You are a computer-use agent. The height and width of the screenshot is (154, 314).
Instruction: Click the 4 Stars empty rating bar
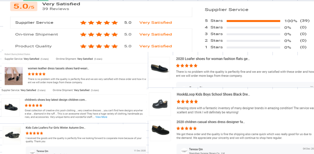click(x=253, y=27)
